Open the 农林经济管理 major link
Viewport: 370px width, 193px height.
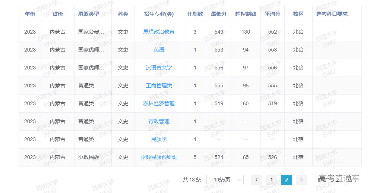coord(159,104)
